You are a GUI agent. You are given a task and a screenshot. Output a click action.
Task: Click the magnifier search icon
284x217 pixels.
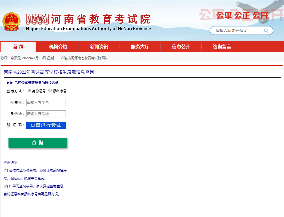point(266,30)
